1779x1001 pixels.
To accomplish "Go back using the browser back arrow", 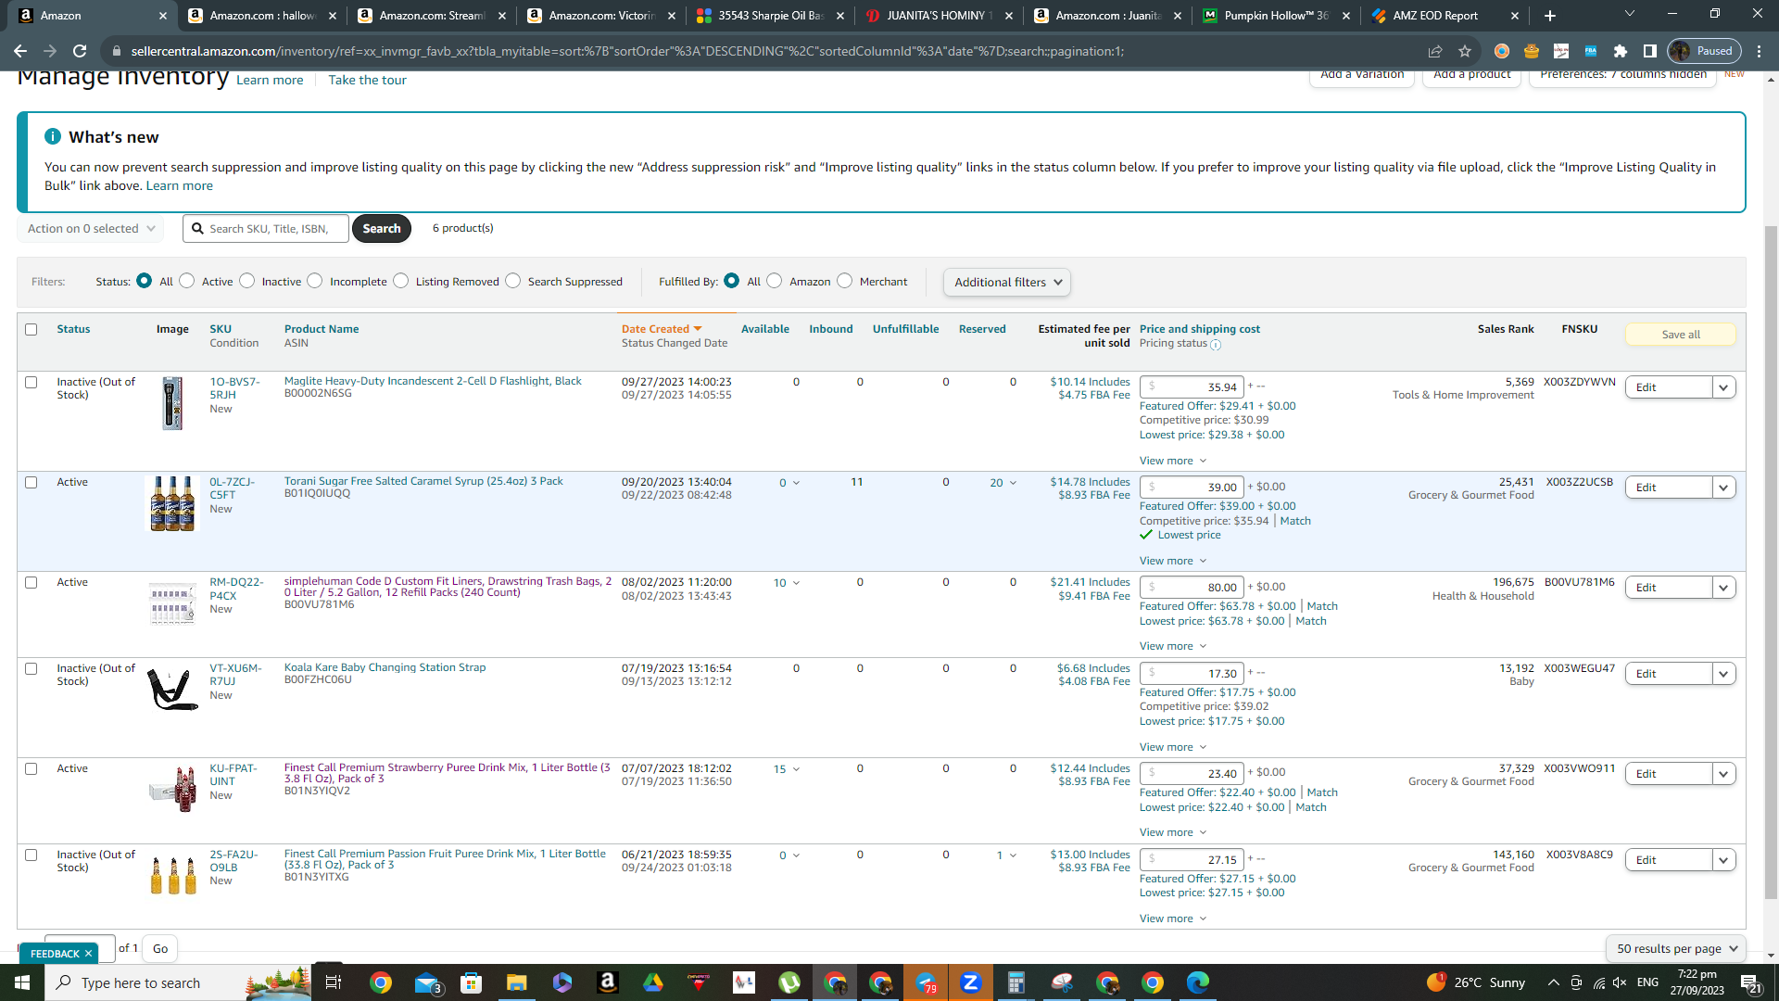I will (20, 51).
